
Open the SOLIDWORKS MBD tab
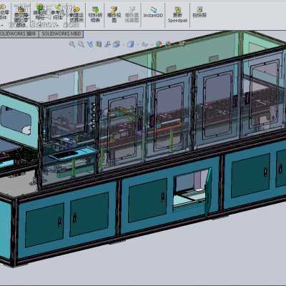coord(61,34)
